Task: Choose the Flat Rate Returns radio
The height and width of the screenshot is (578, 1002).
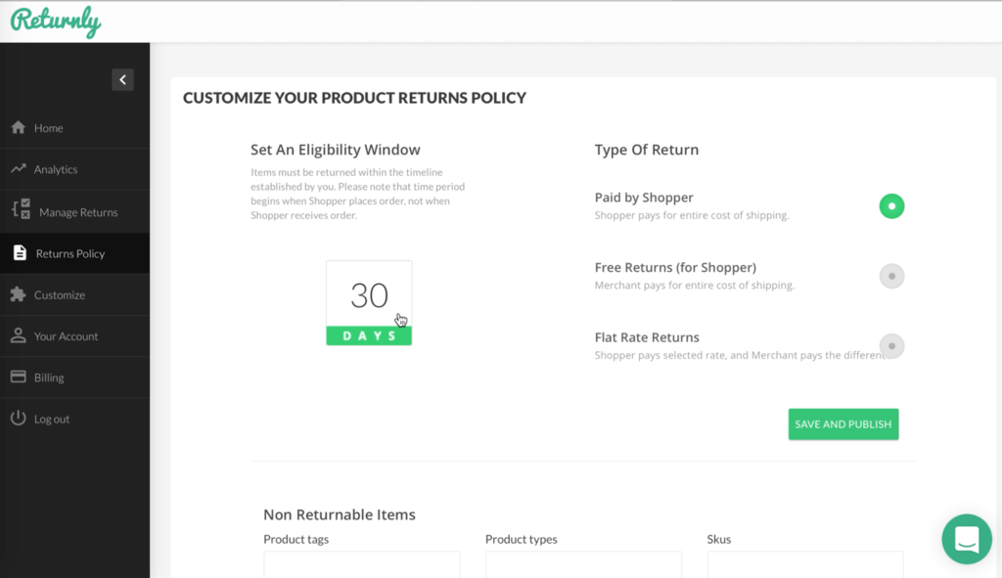Action: pyautogui.click(x=891, y=346)
